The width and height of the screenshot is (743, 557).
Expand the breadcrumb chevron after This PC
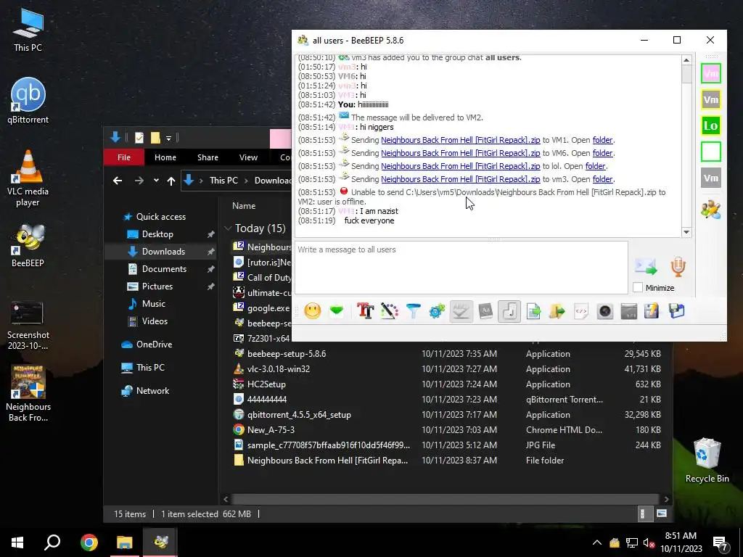247,181
